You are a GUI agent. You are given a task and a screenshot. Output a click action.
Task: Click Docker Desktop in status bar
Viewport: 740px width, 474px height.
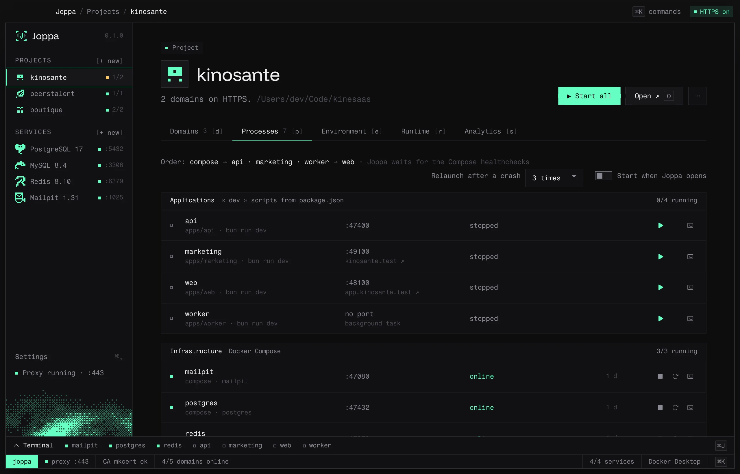tap(674, 461)
